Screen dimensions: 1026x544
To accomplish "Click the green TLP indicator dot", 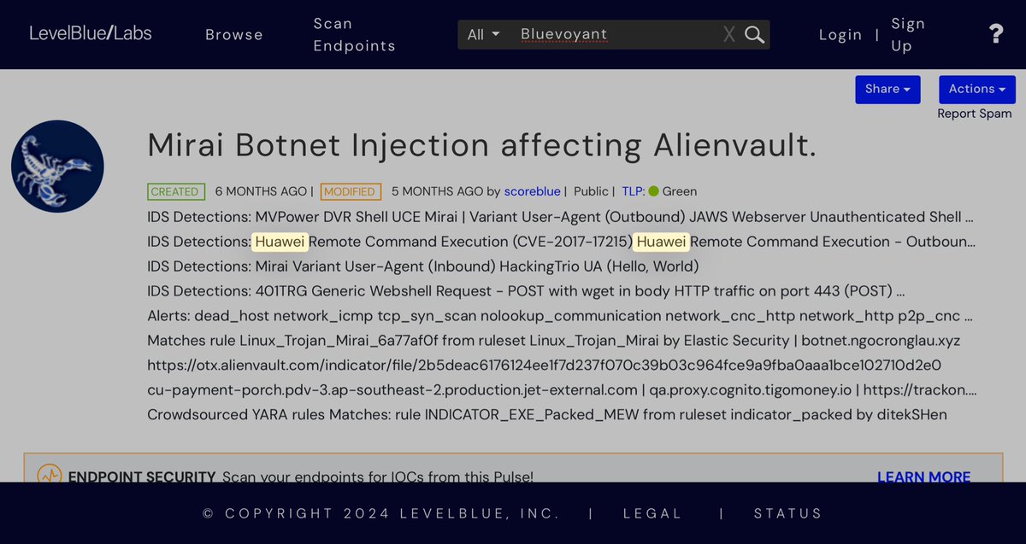I will (x=653, y=191).
